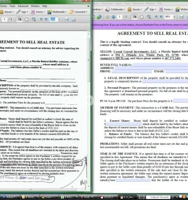This screenshot has height=200, width=188.
Task: Click the fit one full page icon in left window
Action: [73, 19]
